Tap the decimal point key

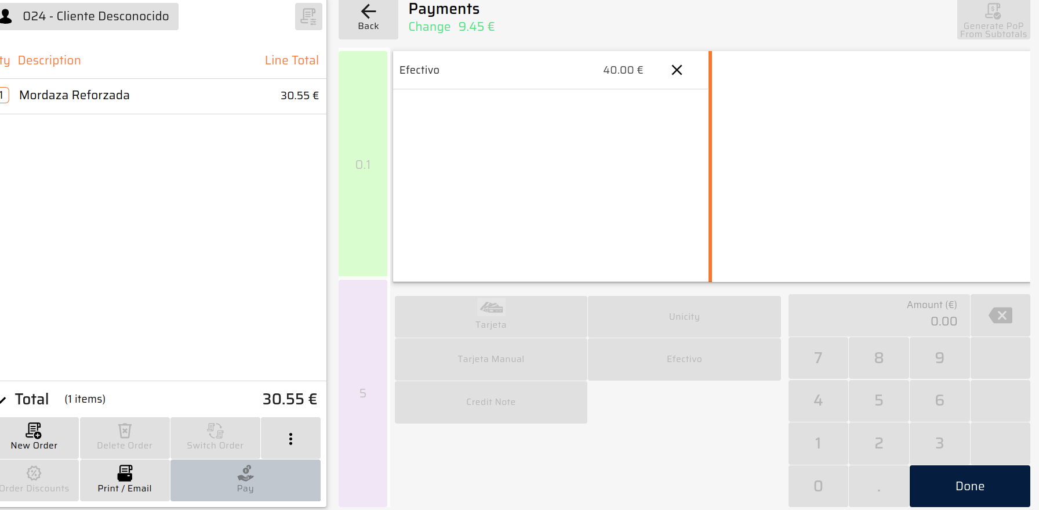tap(879, 486)
